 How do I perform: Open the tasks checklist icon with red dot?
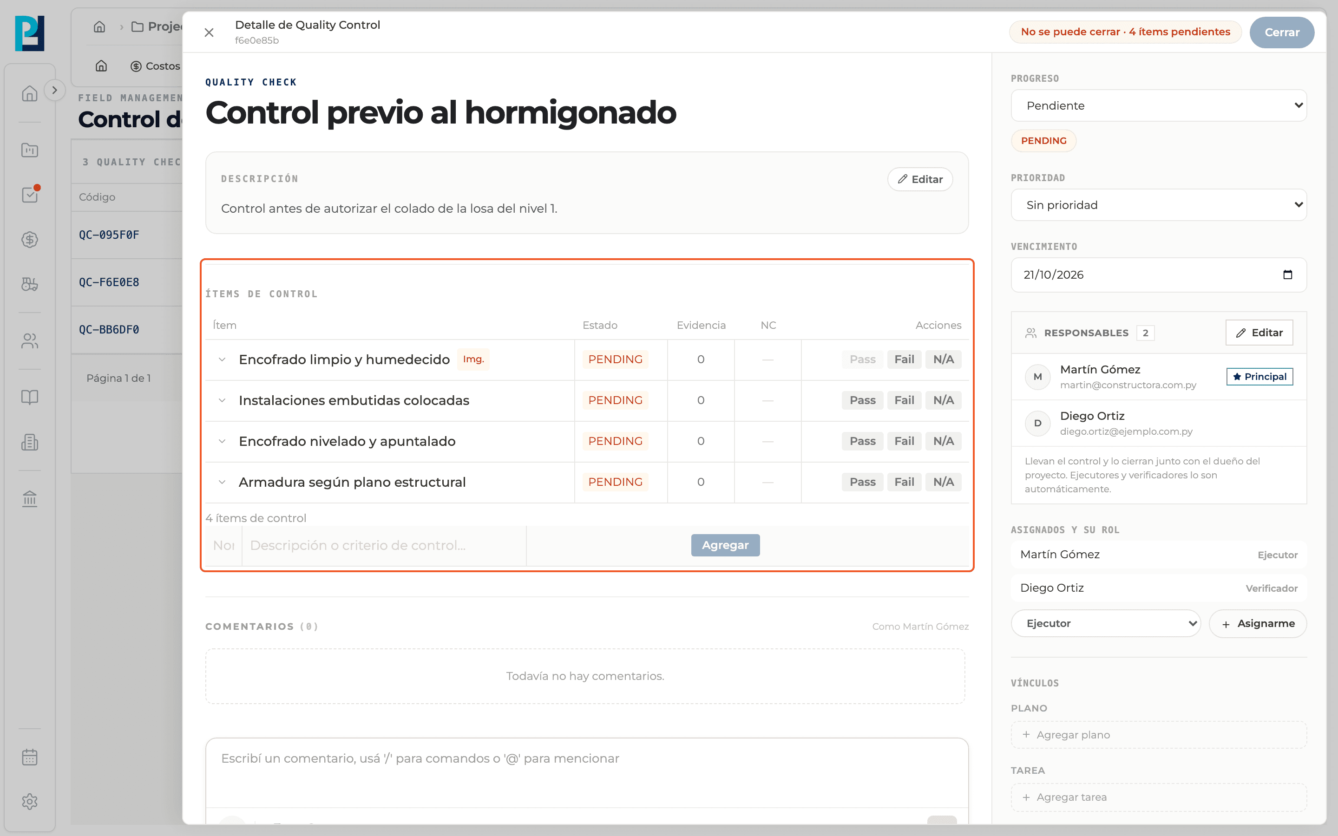30,195
